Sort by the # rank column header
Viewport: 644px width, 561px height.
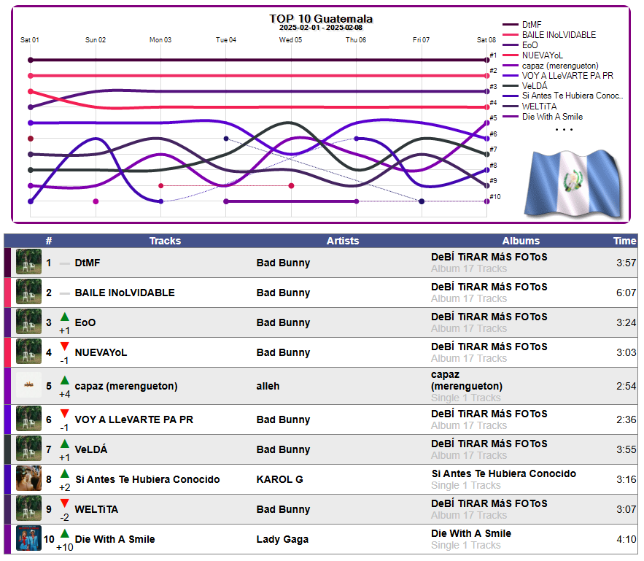click(49, 241)
